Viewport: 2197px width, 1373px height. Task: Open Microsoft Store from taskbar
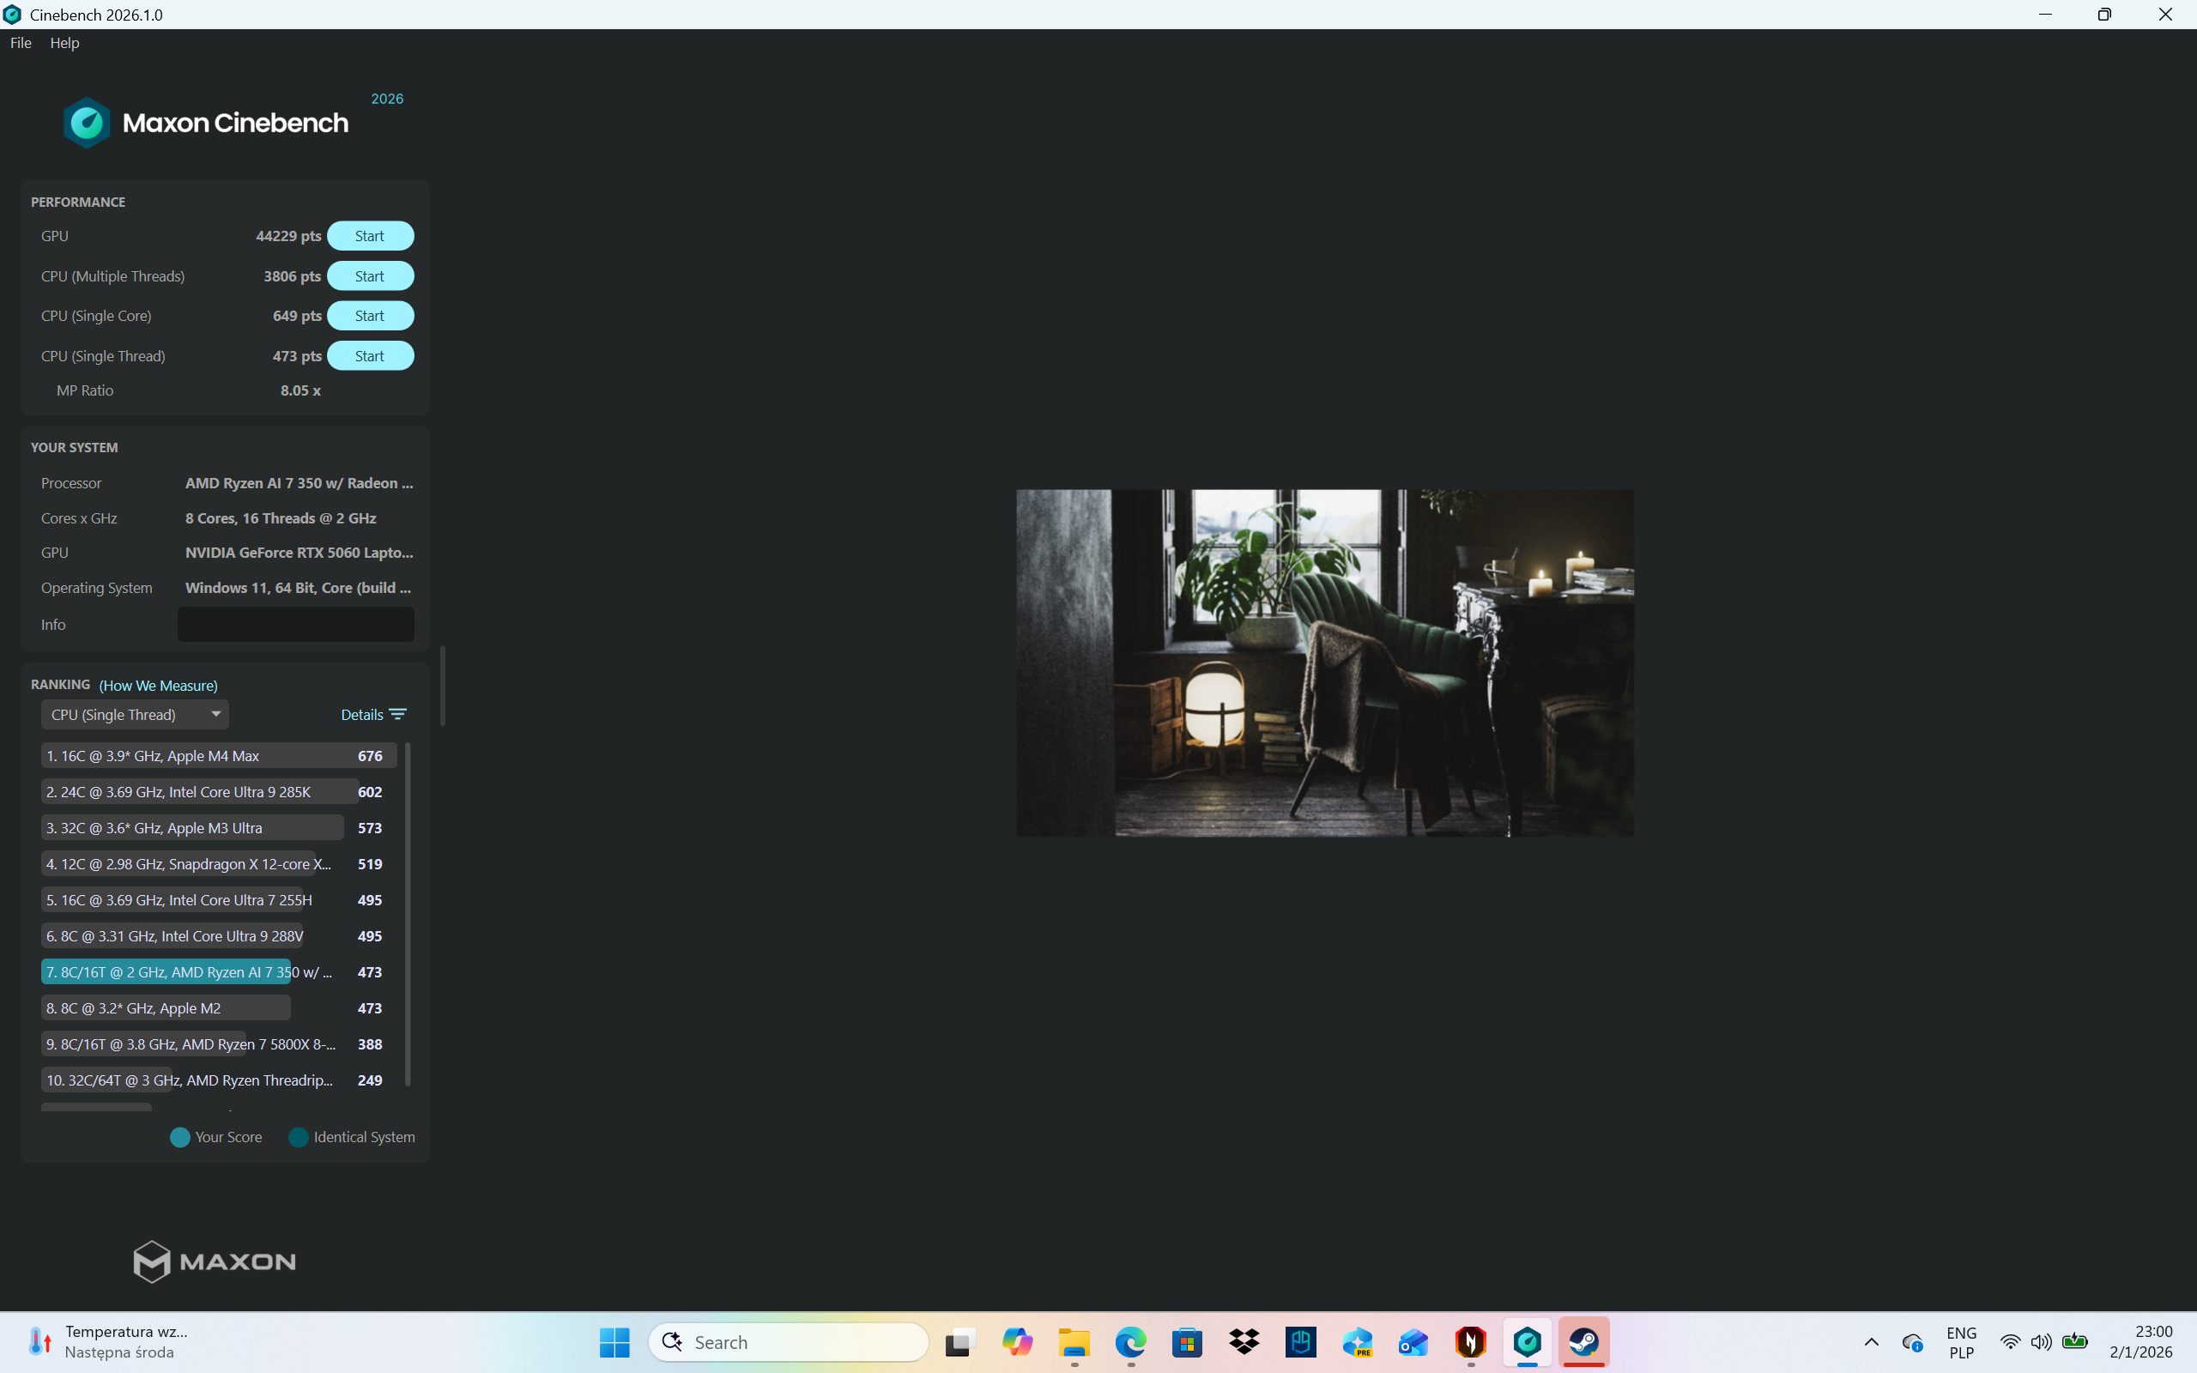point(1188,1342)
